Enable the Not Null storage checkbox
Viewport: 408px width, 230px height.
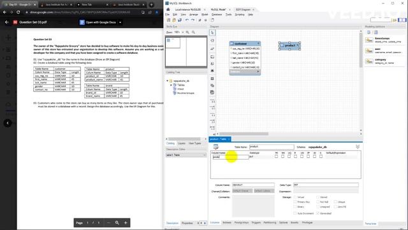pyautogui.click(x=318, y=202)
